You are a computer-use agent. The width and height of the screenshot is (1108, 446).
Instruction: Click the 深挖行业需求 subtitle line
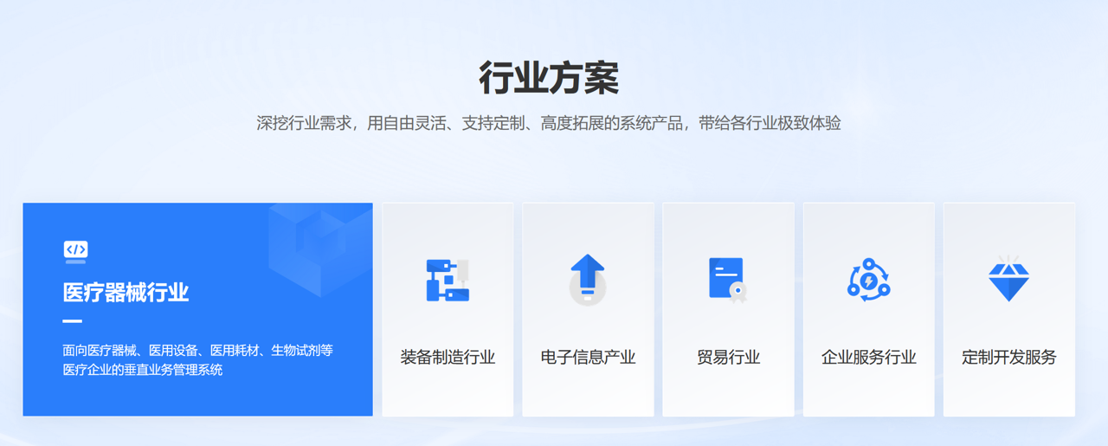(549, 123)
